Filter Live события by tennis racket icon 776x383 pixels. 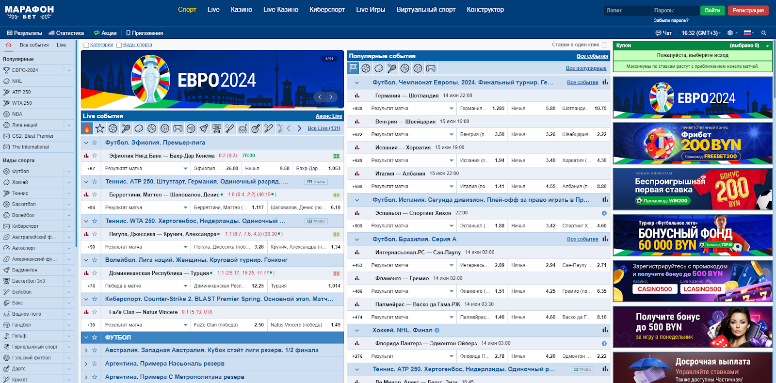(x=126, y=128)
